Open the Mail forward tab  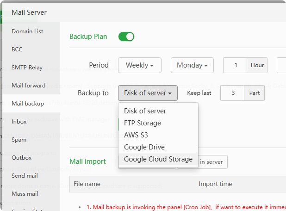point(29,86)
